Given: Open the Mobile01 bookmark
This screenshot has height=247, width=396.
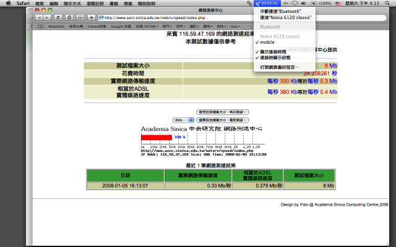Looking at the screenshot, I should (x=56, y=27).
